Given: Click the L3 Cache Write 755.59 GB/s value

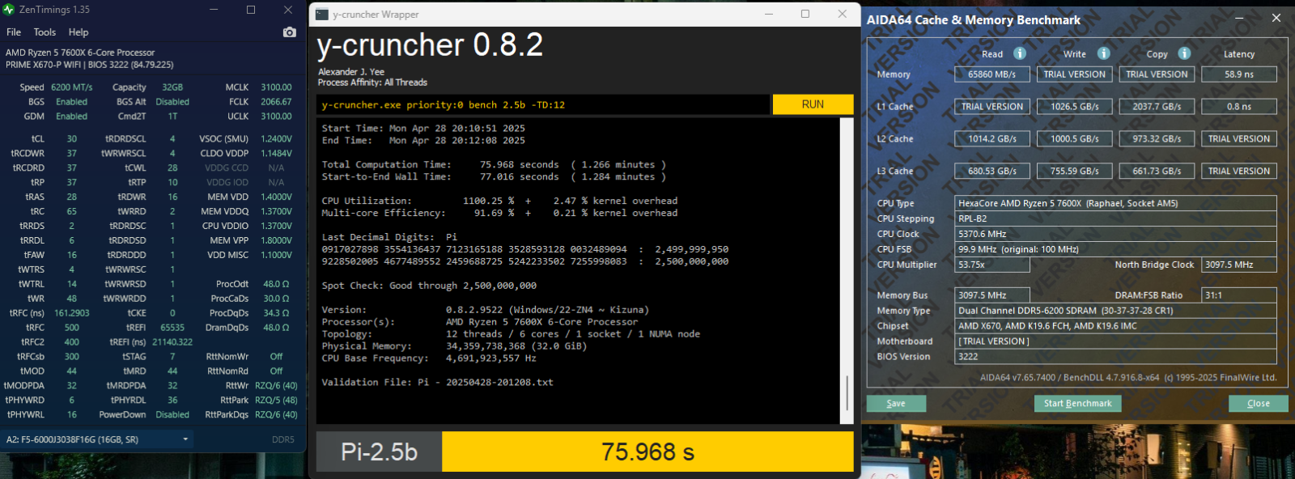Looking at the screenshot, I should (x=1074, y=172).
